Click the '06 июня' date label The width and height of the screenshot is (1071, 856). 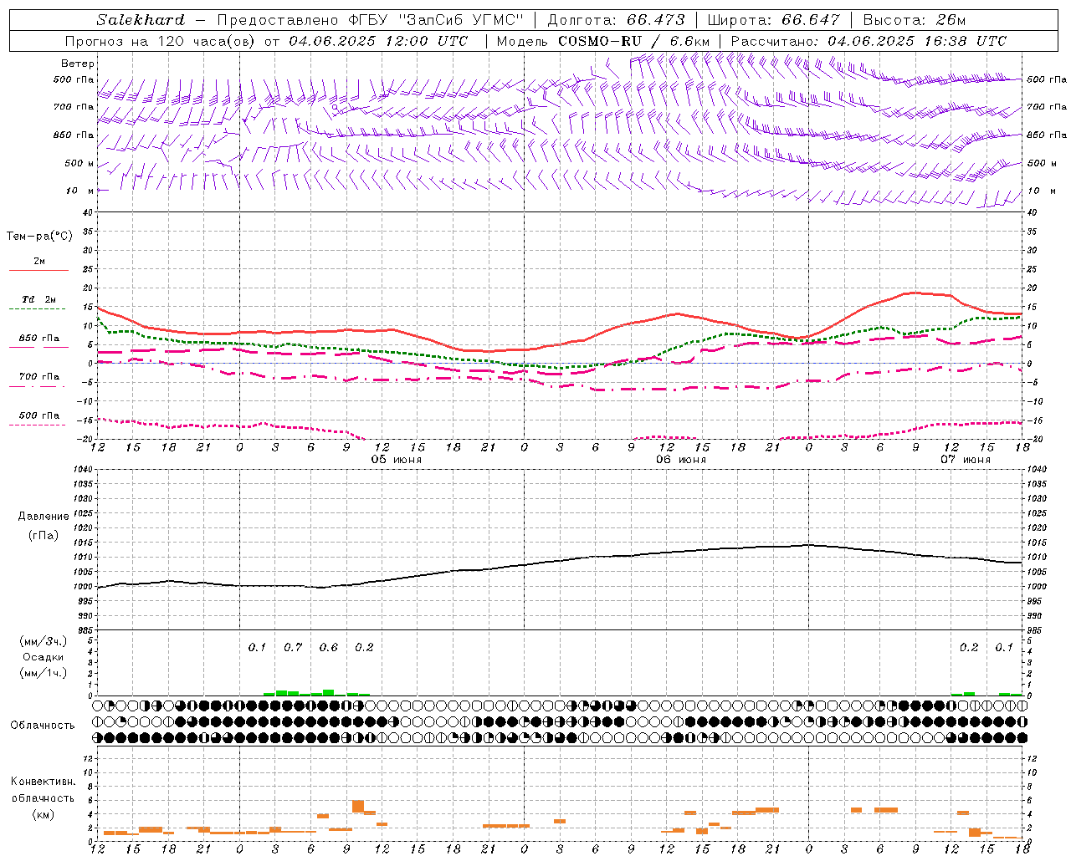point(681,460)
